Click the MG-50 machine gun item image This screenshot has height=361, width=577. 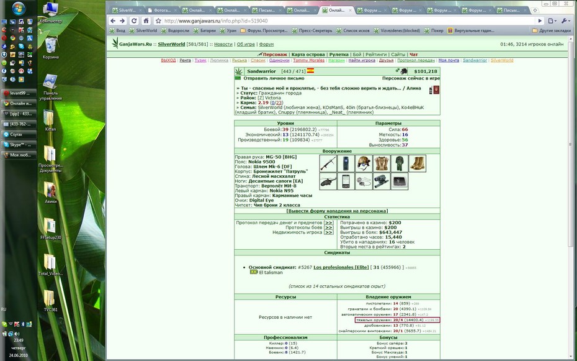328,163
